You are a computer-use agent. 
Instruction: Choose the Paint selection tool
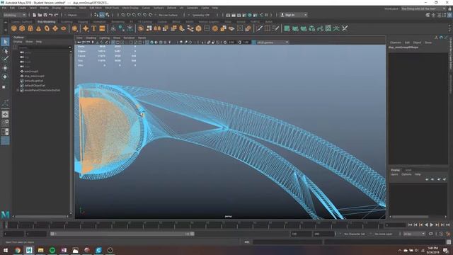pos(5,59)
